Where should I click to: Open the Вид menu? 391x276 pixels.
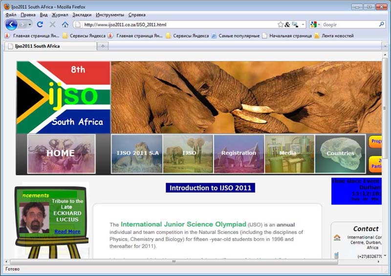[43, 15]
